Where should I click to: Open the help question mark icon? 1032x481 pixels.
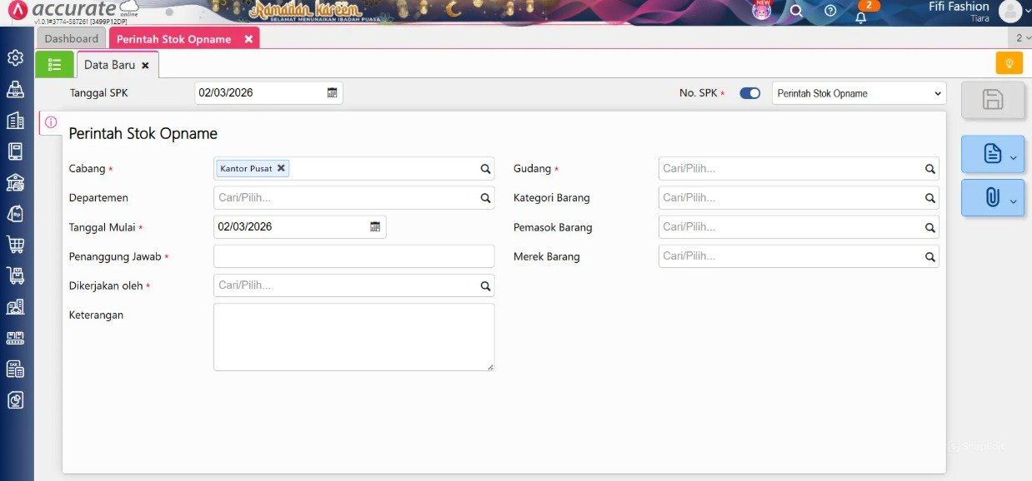pos(830,11)
